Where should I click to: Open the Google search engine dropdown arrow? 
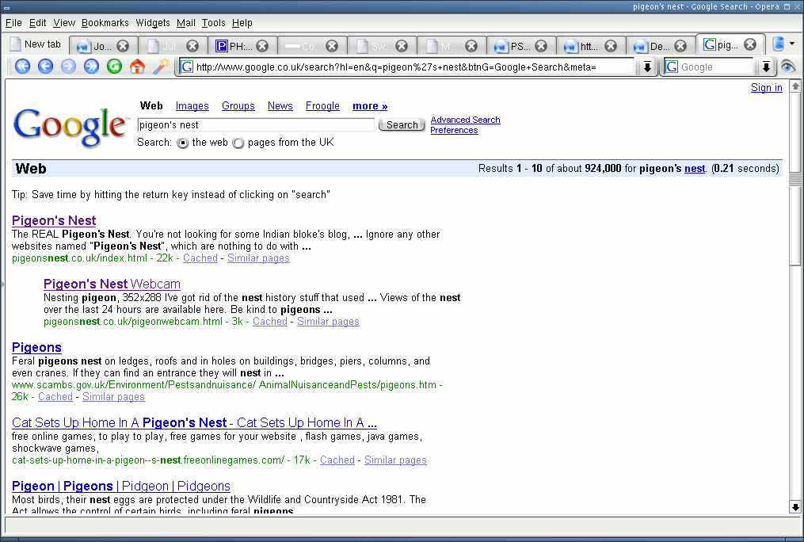[766, 67]
